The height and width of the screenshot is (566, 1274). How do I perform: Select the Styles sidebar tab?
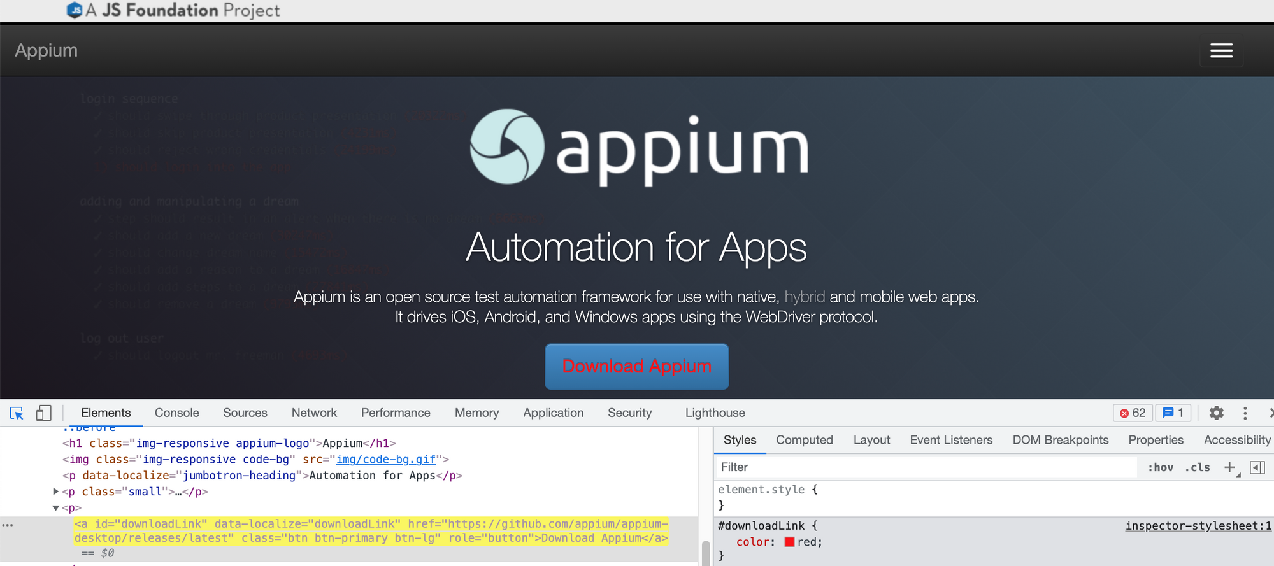click(740, 440)
